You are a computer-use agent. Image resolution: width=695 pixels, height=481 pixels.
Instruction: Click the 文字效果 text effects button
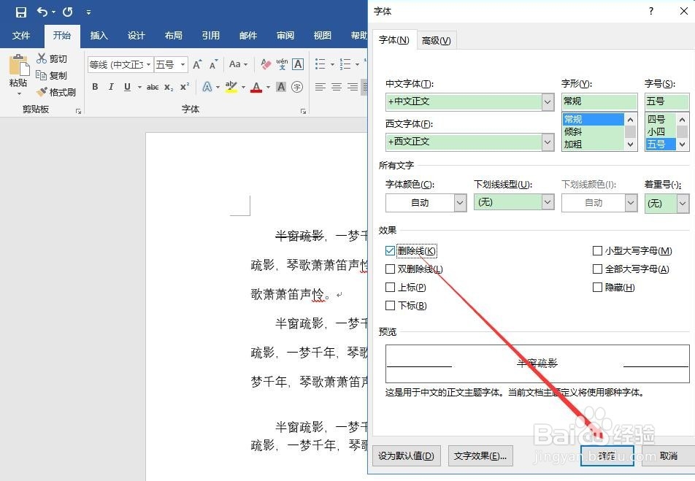tap(480, 455)
